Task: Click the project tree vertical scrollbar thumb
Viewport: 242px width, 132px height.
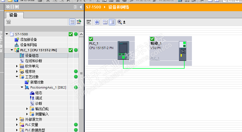Action: tap(81, 73)
